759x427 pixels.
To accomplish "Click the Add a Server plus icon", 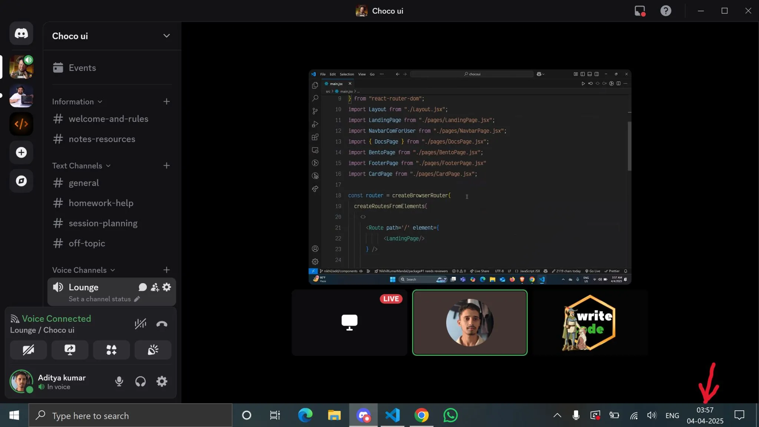I will click(x=21, y=152).
